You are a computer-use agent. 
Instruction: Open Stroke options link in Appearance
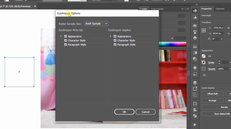211,63
